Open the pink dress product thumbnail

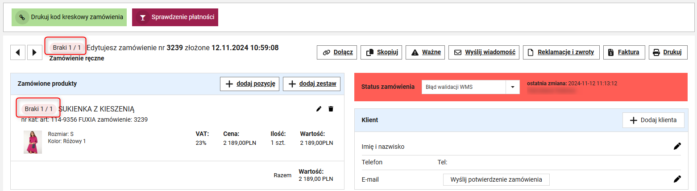click(33, 142)
